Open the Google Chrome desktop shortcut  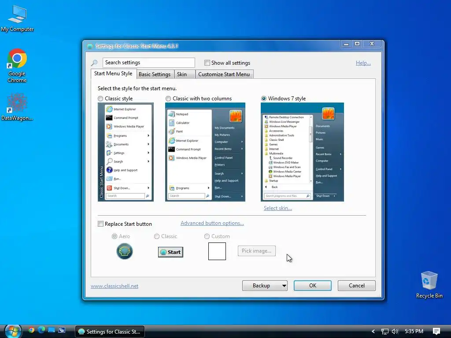pyautogui.click(x=17, y=66)
